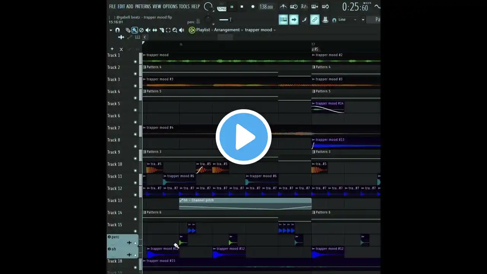Select the Slice tool
This screenshot has width=487, height=274.
point(161,30)
